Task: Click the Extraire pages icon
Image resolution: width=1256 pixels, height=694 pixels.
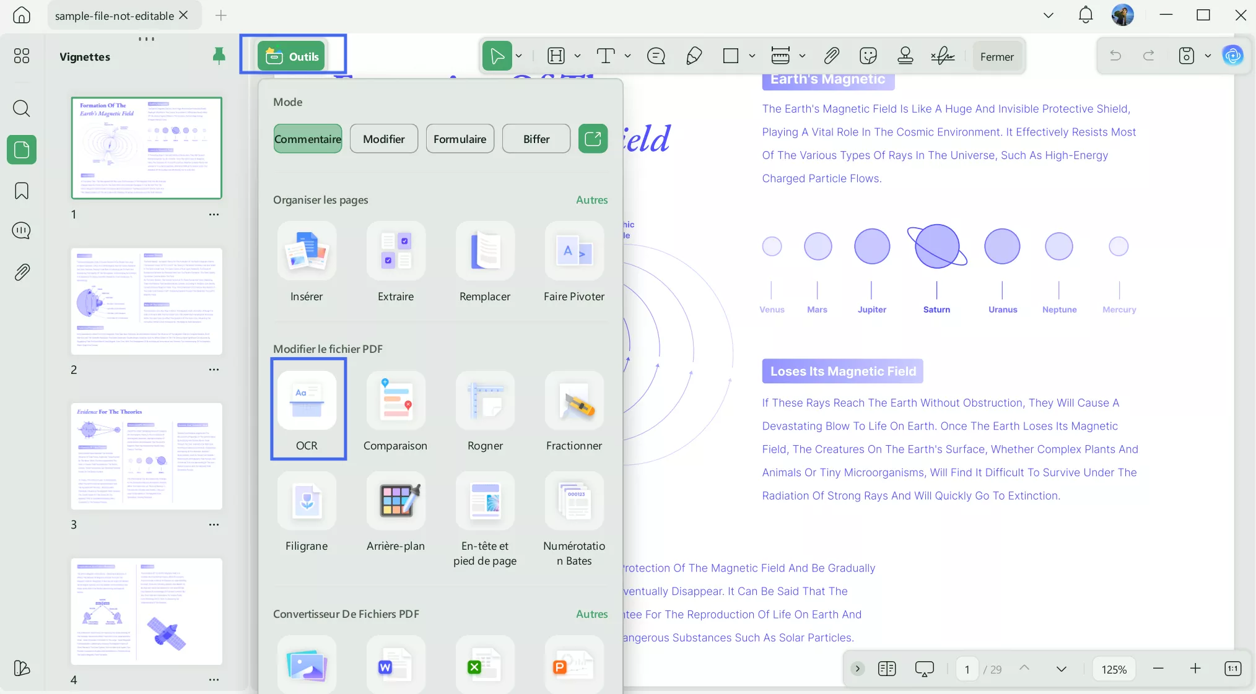Action: [x=396, y=251]
